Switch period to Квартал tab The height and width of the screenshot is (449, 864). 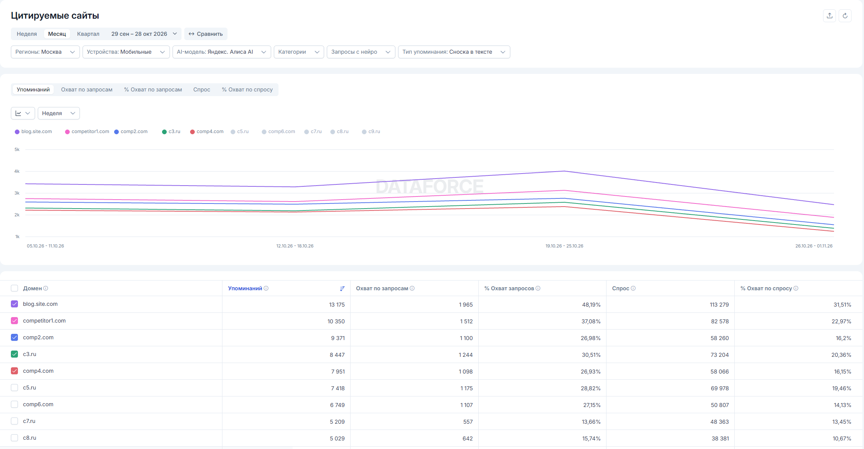[x=88, y=34]
